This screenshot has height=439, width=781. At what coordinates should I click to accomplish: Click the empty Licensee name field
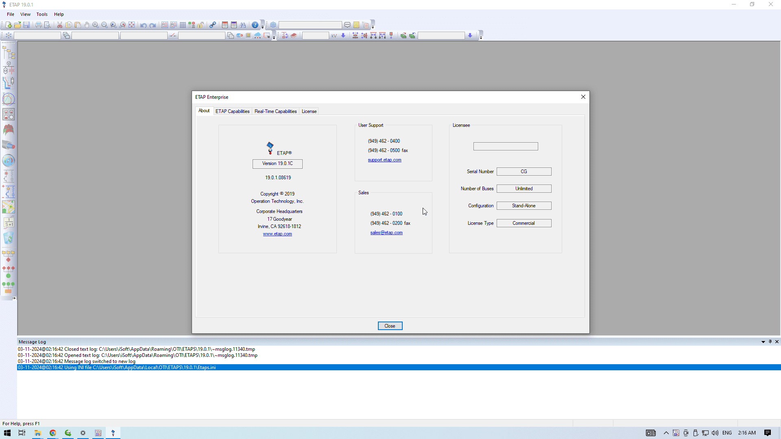point(505,146)
